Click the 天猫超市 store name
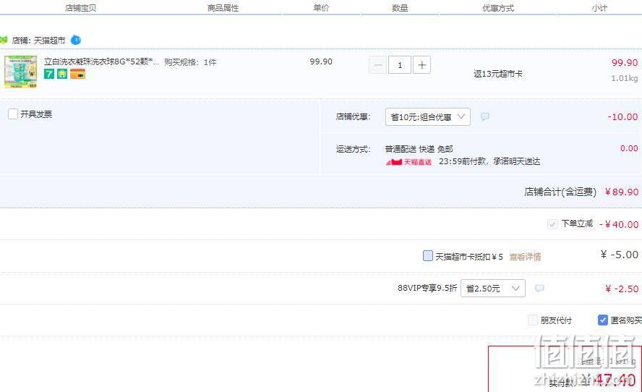This screenshot has width=642, height=392. [x=49, y=41]
